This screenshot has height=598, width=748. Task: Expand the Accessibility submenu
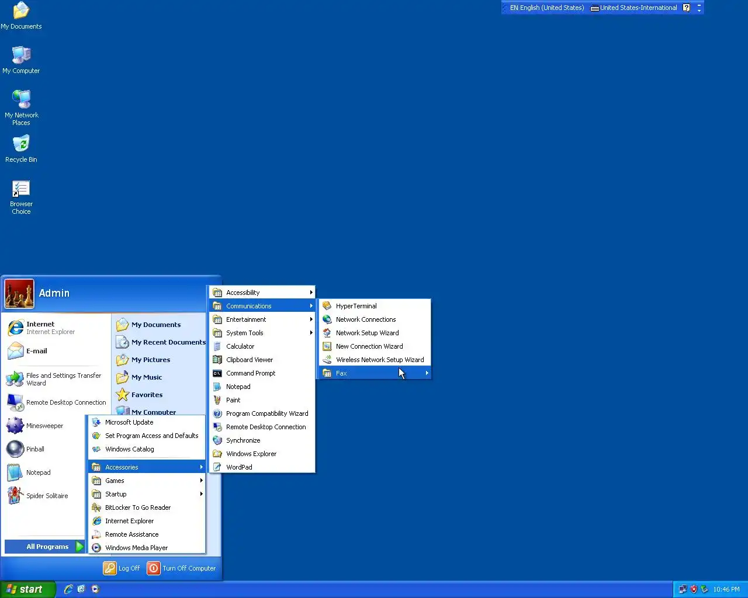262,293
